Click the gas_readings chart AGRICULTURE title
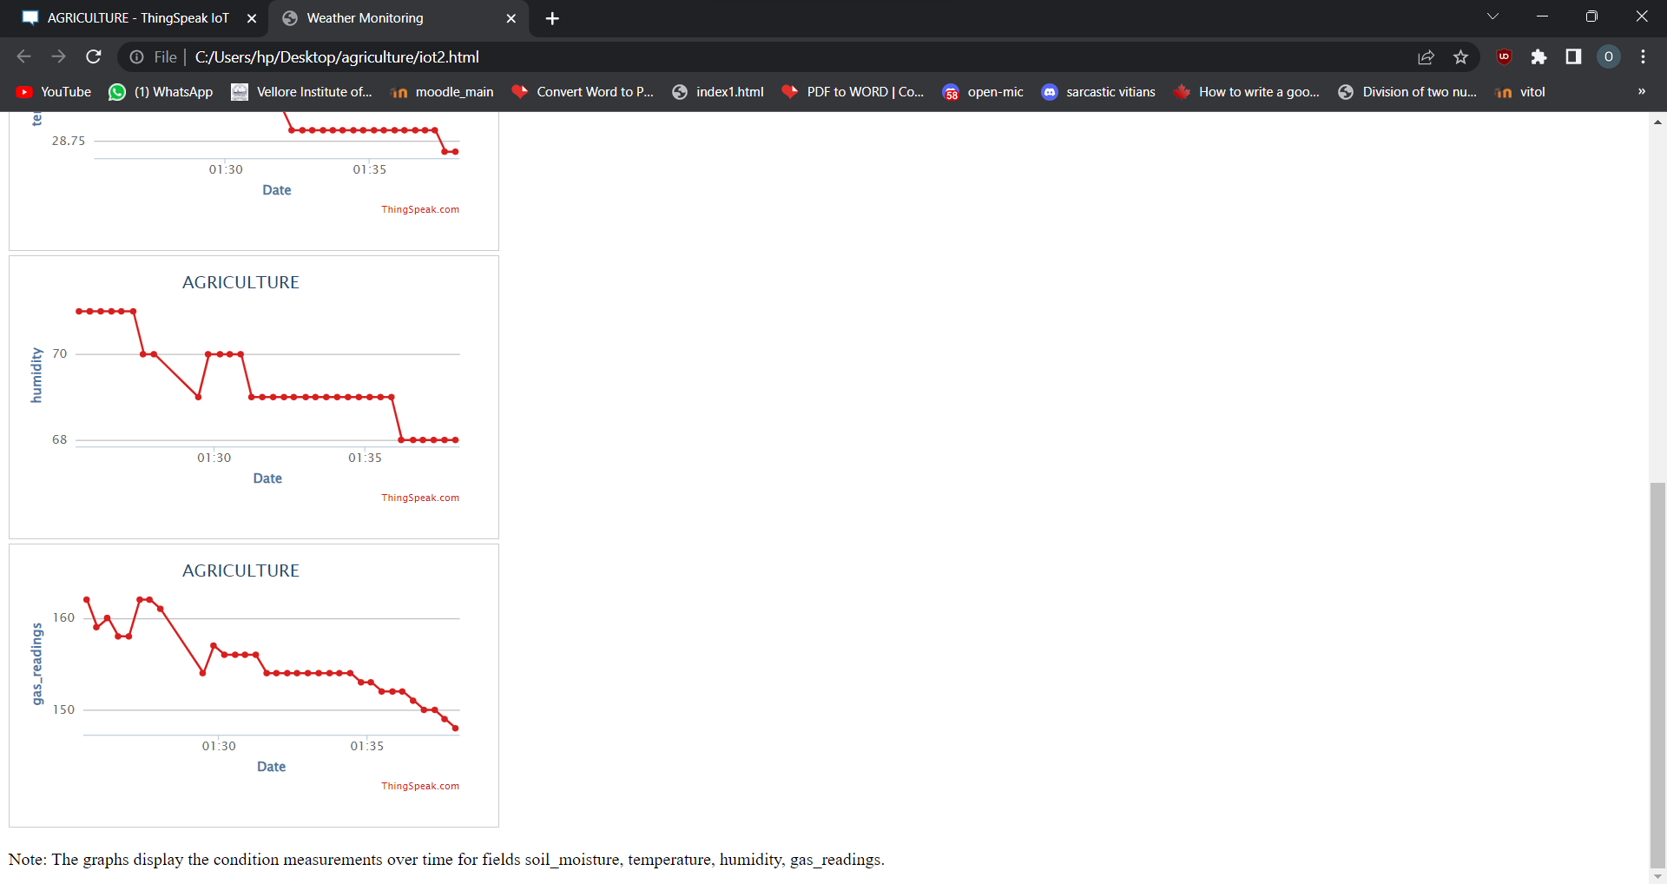 240,571
